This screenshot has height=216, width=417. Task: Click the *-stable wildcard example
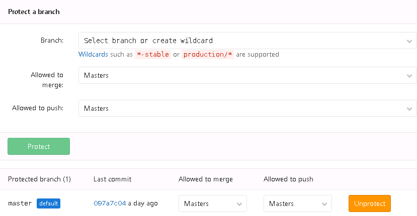click(152, 54)
